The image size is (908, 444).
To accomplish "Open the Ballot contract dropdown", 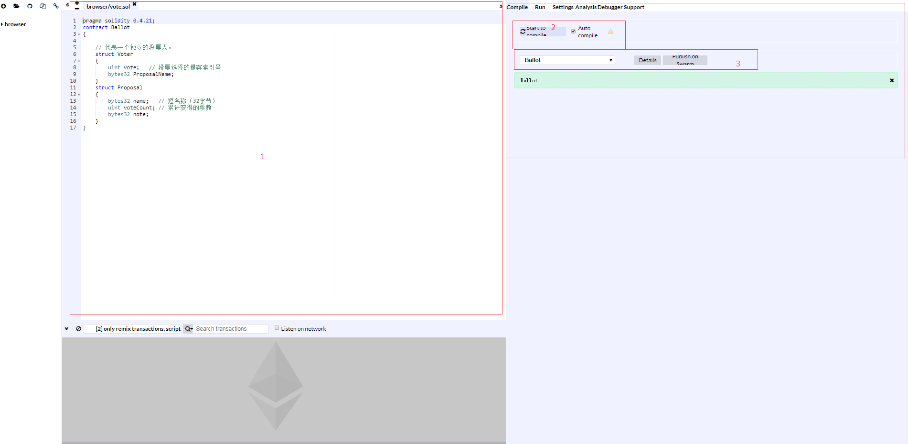I will (567, 60).
